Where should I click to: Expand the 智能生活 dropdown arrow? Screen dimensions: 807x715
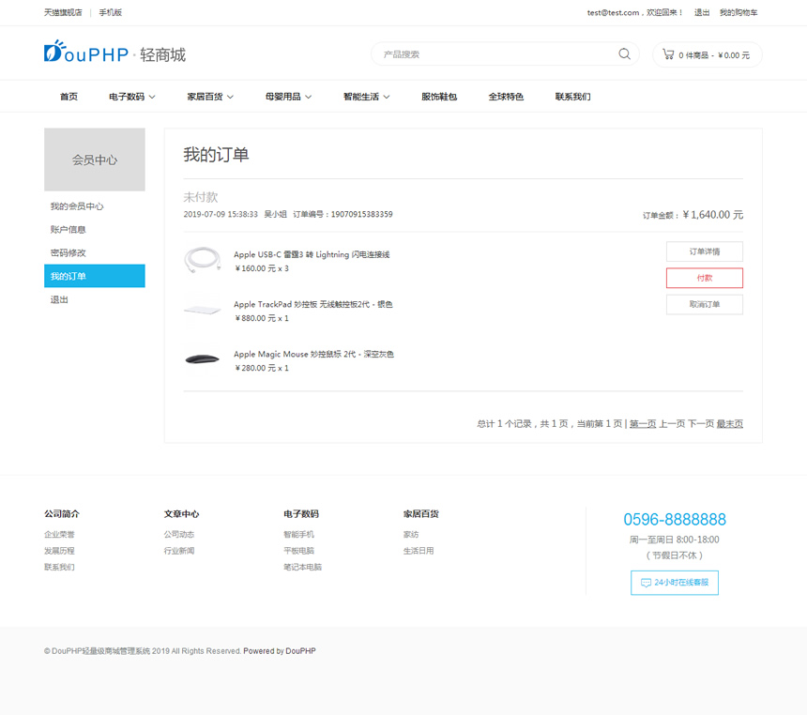pos(387,97)
